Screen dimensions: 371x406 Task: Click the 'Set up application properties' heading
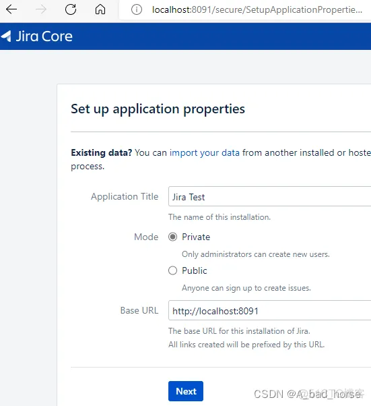pyautogui.click(x=158, y=109)
